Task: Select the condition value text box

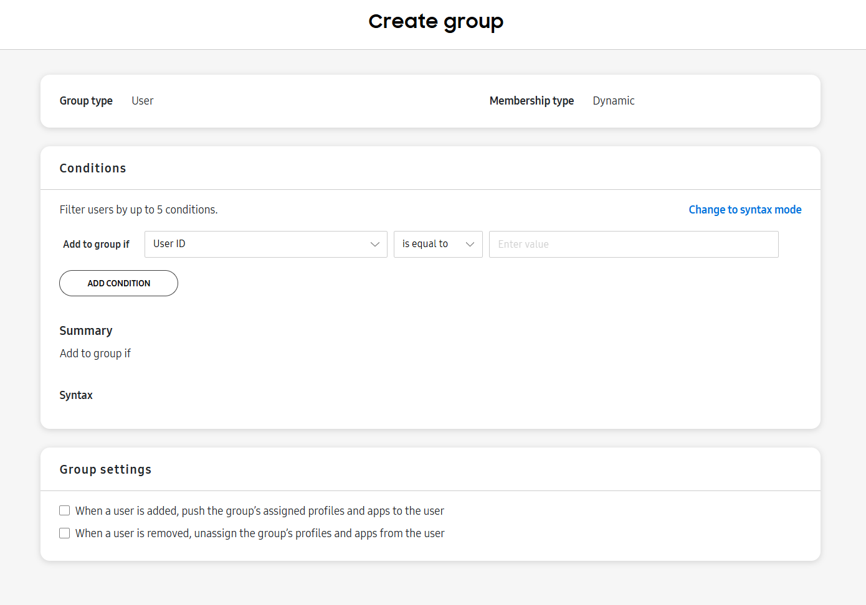Action: pyautogui.click(x=633, y=244)
